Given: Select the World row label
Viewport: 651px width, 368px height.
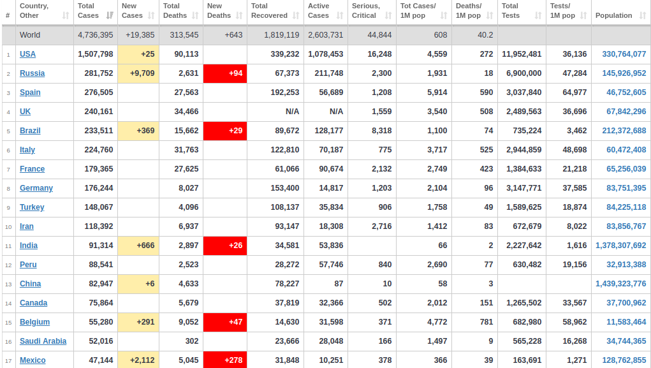Looking at the screenshot, I should pyautogui.click(x=30, y=35).
